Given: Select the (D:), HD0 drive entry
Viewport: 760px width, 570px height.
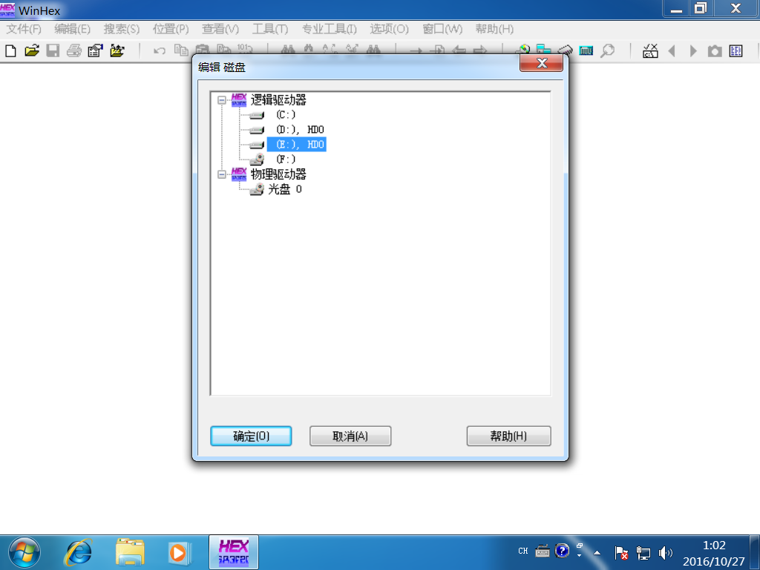Looking at the screenshot, I should pyautogui.click(x=300, y=129).
